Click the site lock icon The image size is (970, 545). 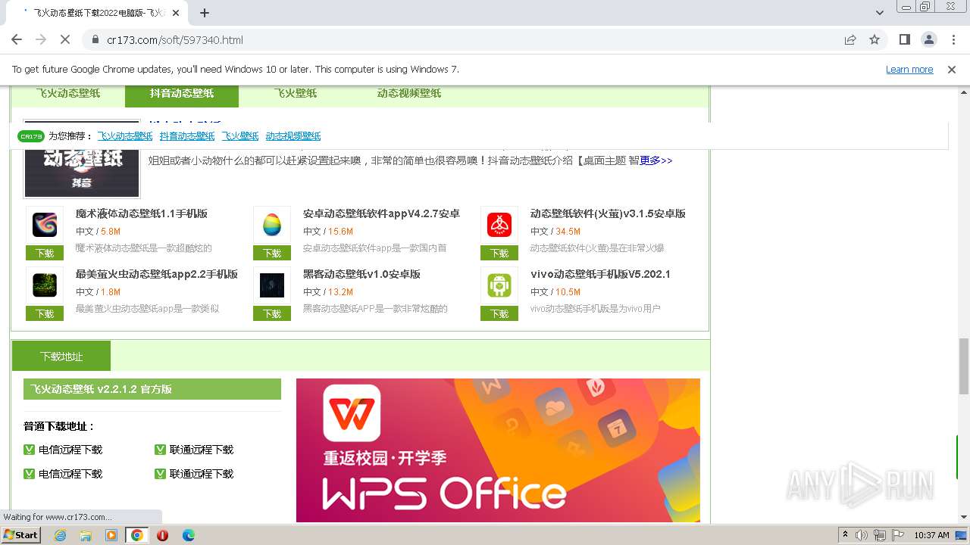pos(95,39)
